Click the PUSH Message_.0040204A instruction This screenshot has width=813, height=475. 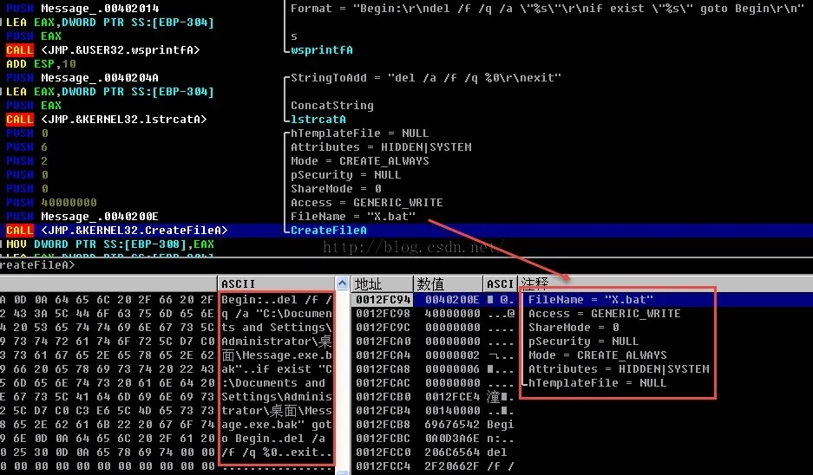coord(82,78)
